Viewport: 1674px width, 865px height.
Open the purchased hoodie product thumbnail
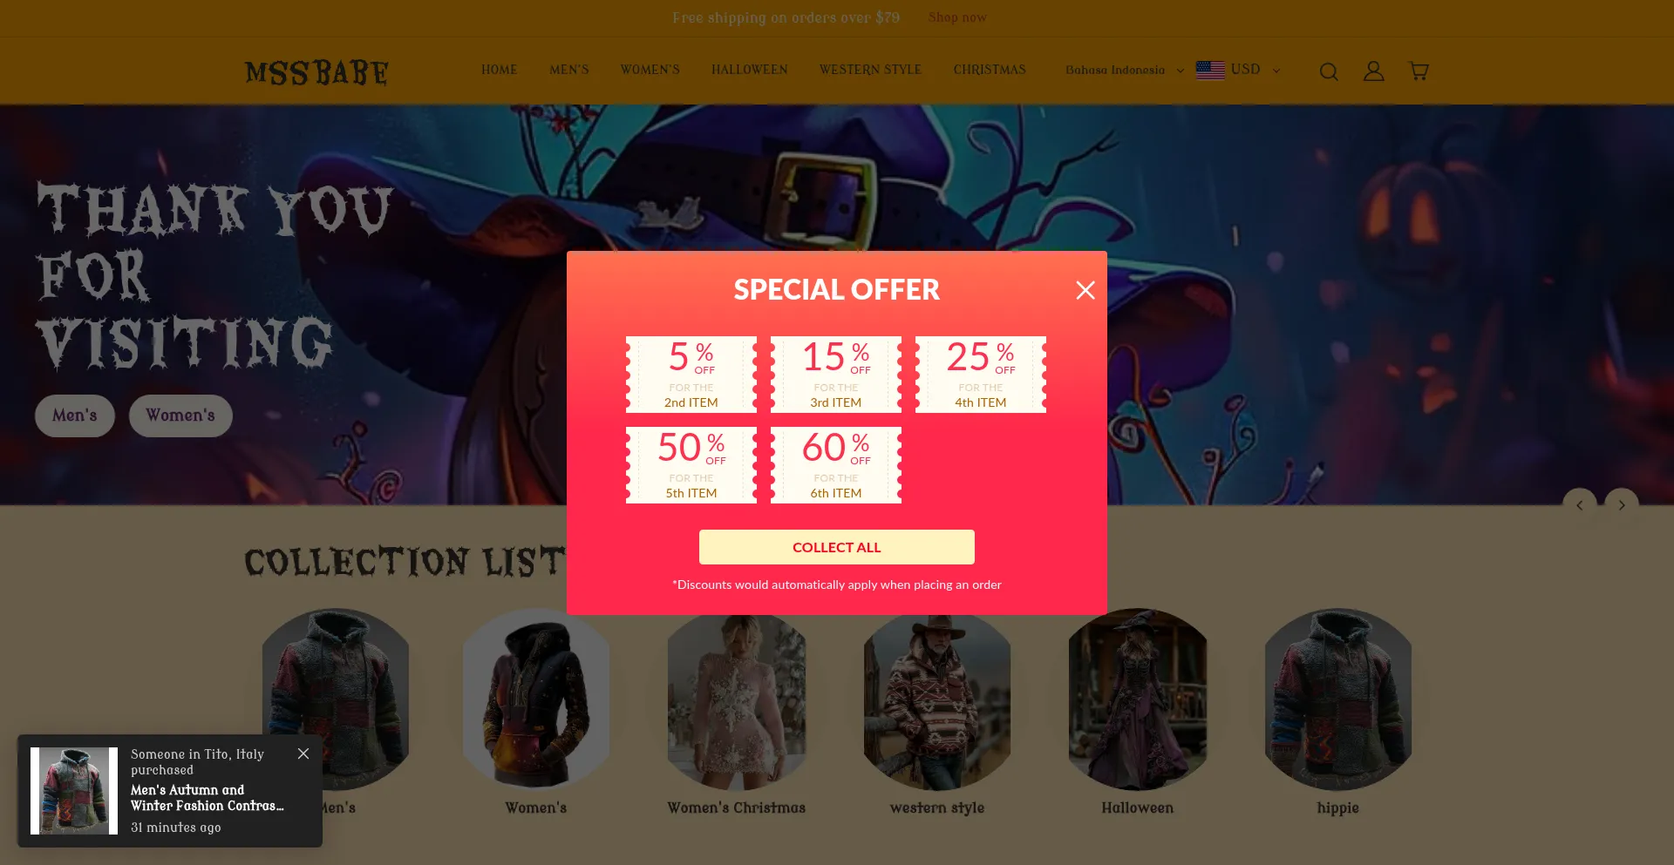tap(74, 791)
